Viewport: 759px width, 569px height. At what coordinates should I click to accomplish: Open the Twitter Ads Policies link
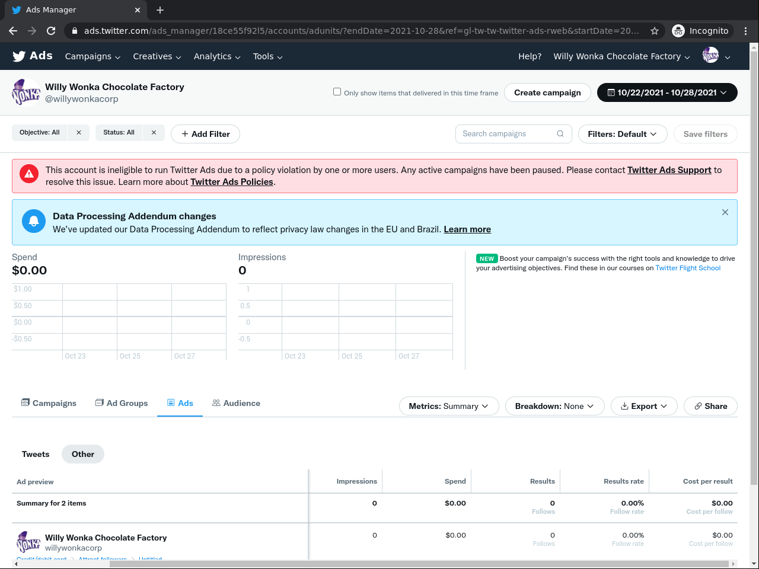232,182
